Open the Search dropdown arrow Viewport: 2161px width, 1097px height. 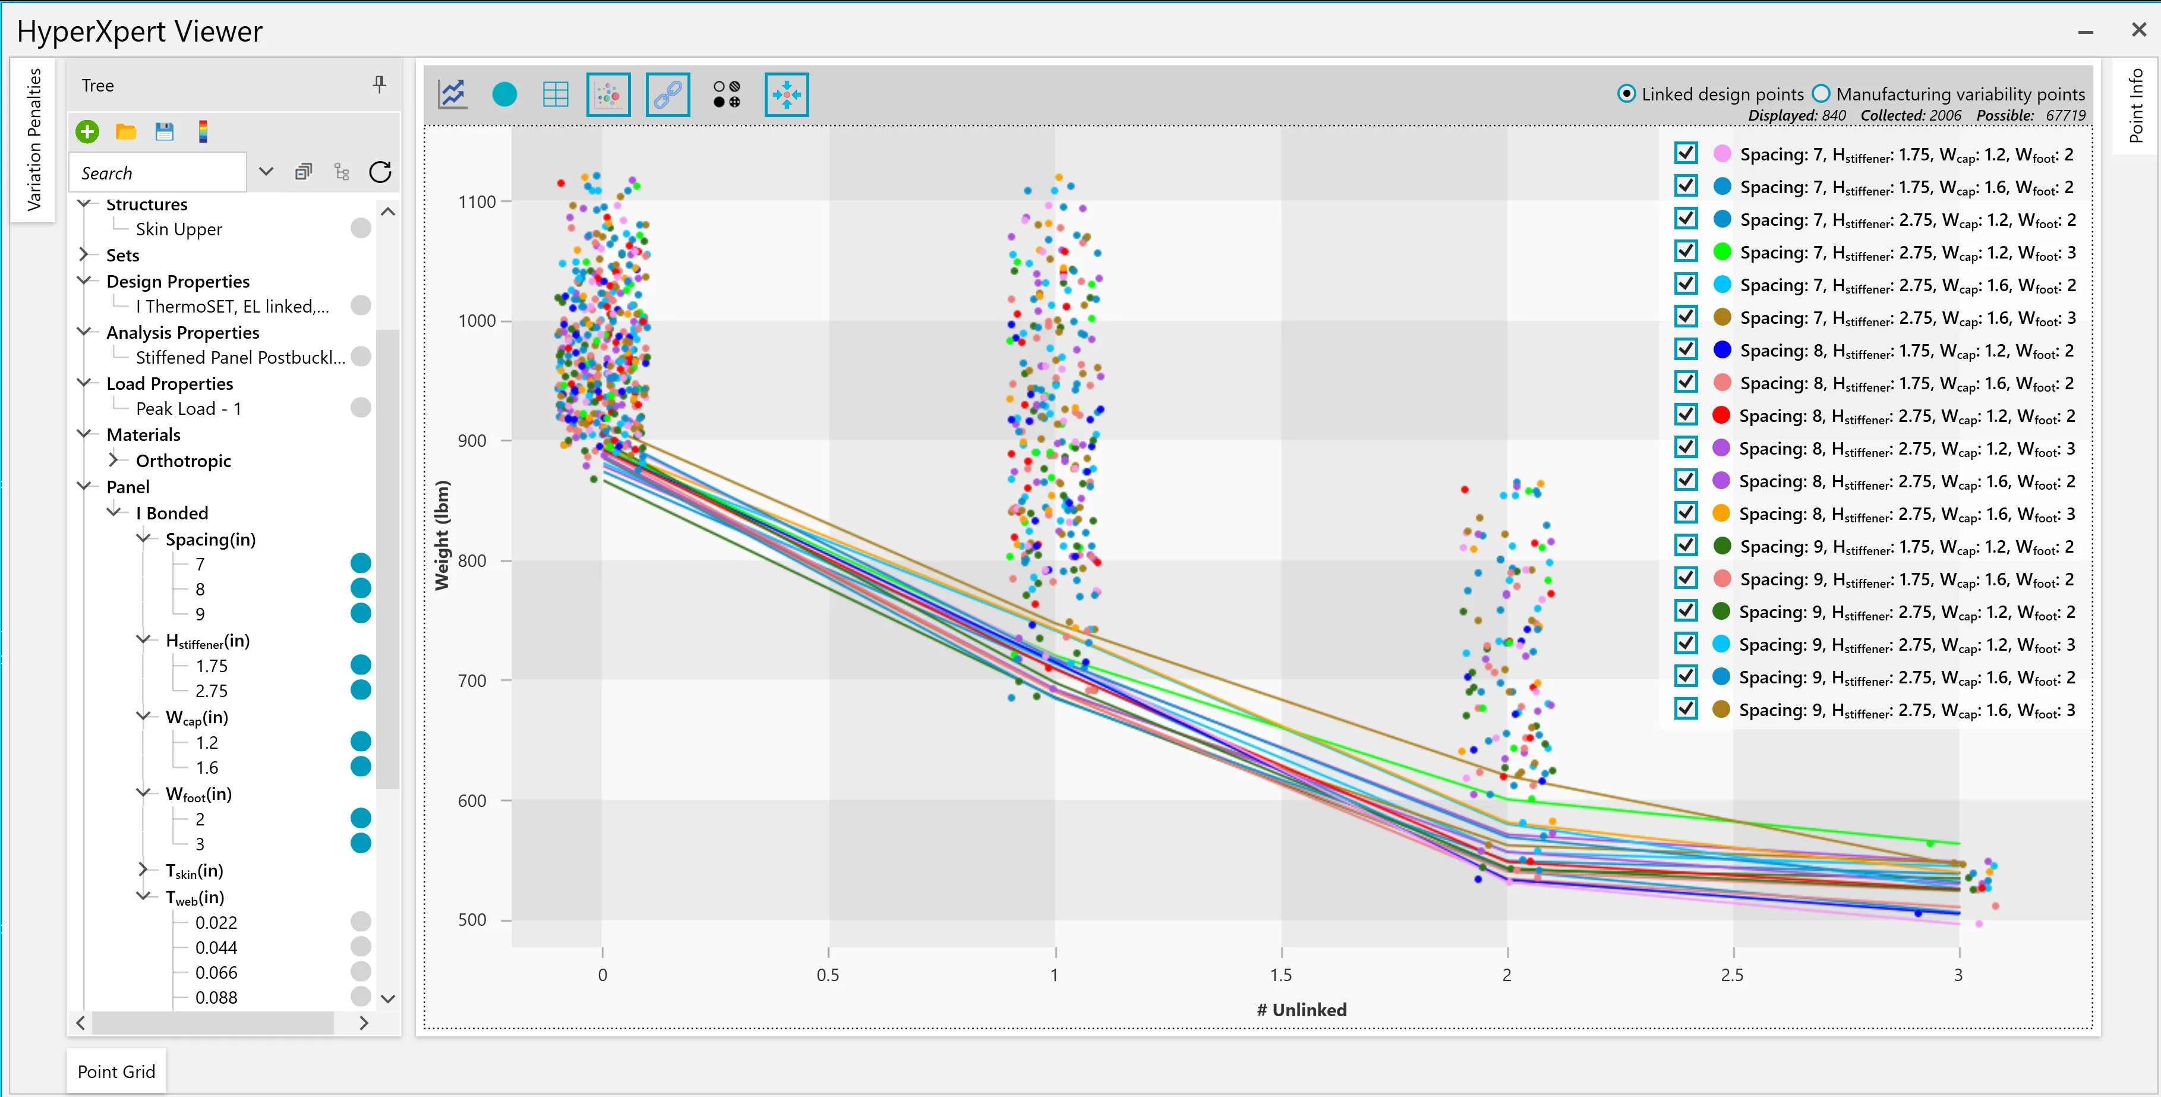point(266,172)
